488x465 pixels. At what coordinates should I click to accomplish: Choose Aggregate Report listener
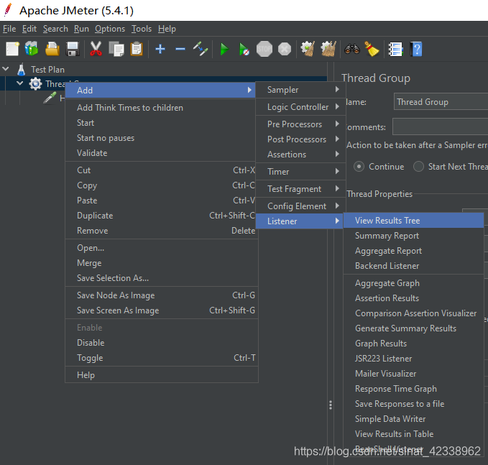coord(413,251)
